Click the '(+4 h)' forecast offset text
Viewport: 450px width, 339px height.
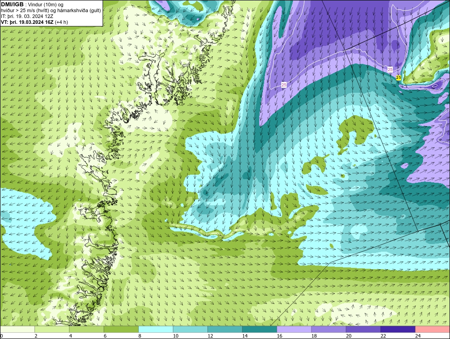click(61, 22)
